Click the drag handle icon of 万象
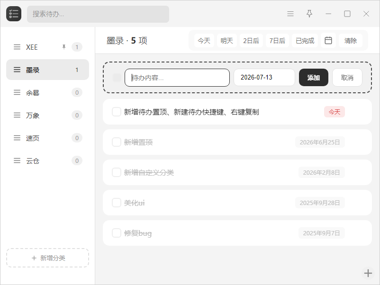The width and height of the screenshot is (380, 285). pos(17,115)
